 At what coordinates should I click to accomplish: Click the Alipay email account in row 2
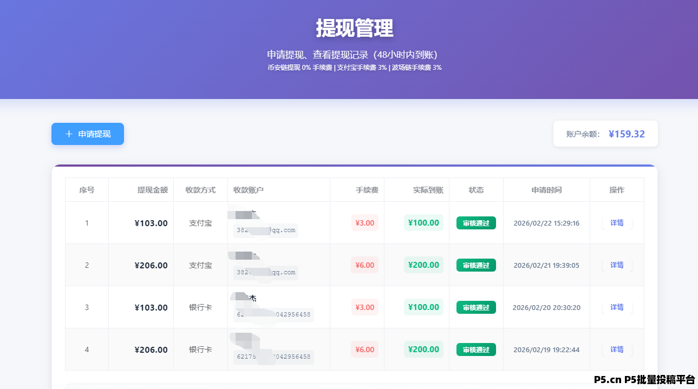pyautogui.click(x=265, y=273)
